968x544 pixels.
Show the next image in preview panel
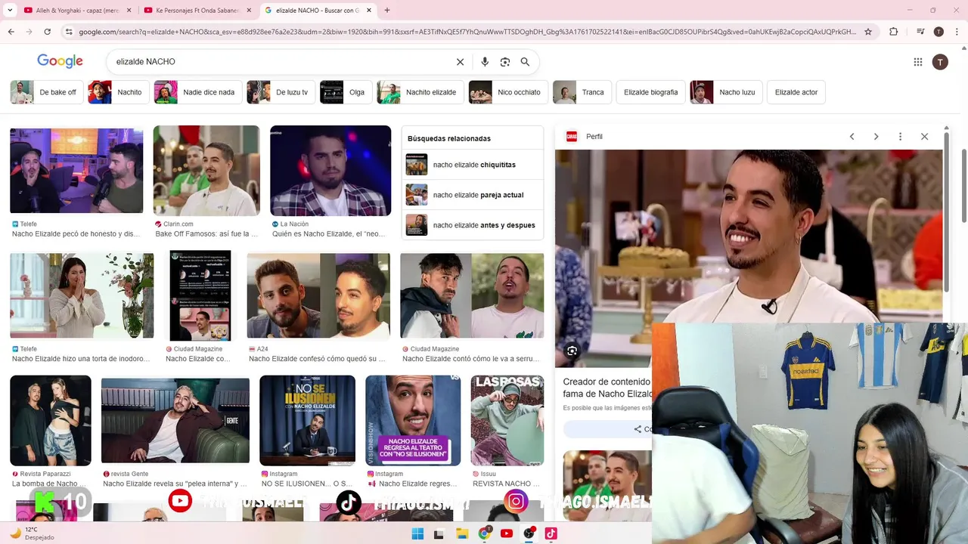(876, 137)
